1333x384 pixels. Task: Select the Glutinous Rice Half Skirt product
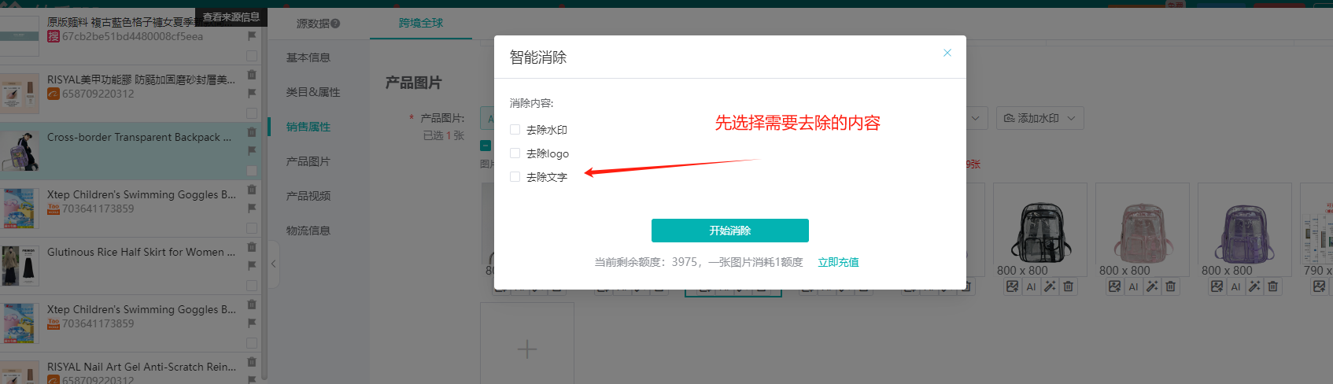pos(140,253)
